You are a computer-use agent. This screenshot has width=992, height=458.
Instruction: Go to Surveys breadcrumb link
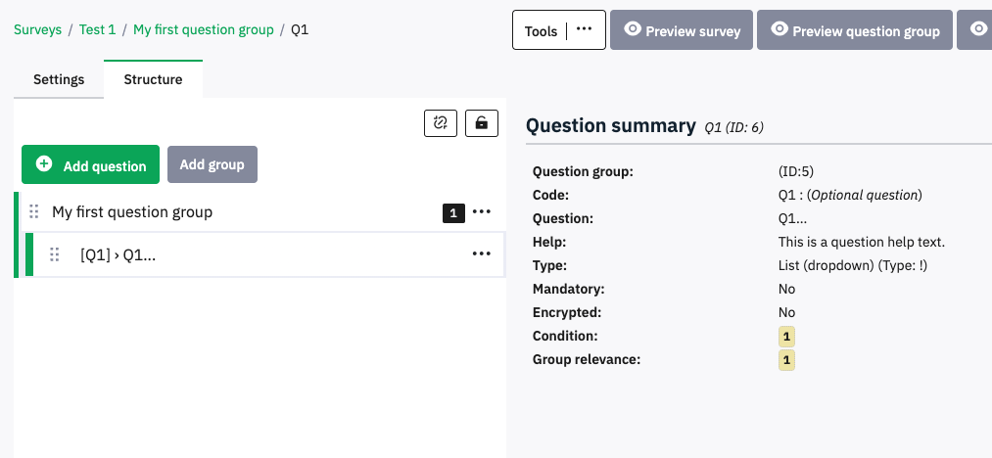pyautogui.click(x=37, y=29)
